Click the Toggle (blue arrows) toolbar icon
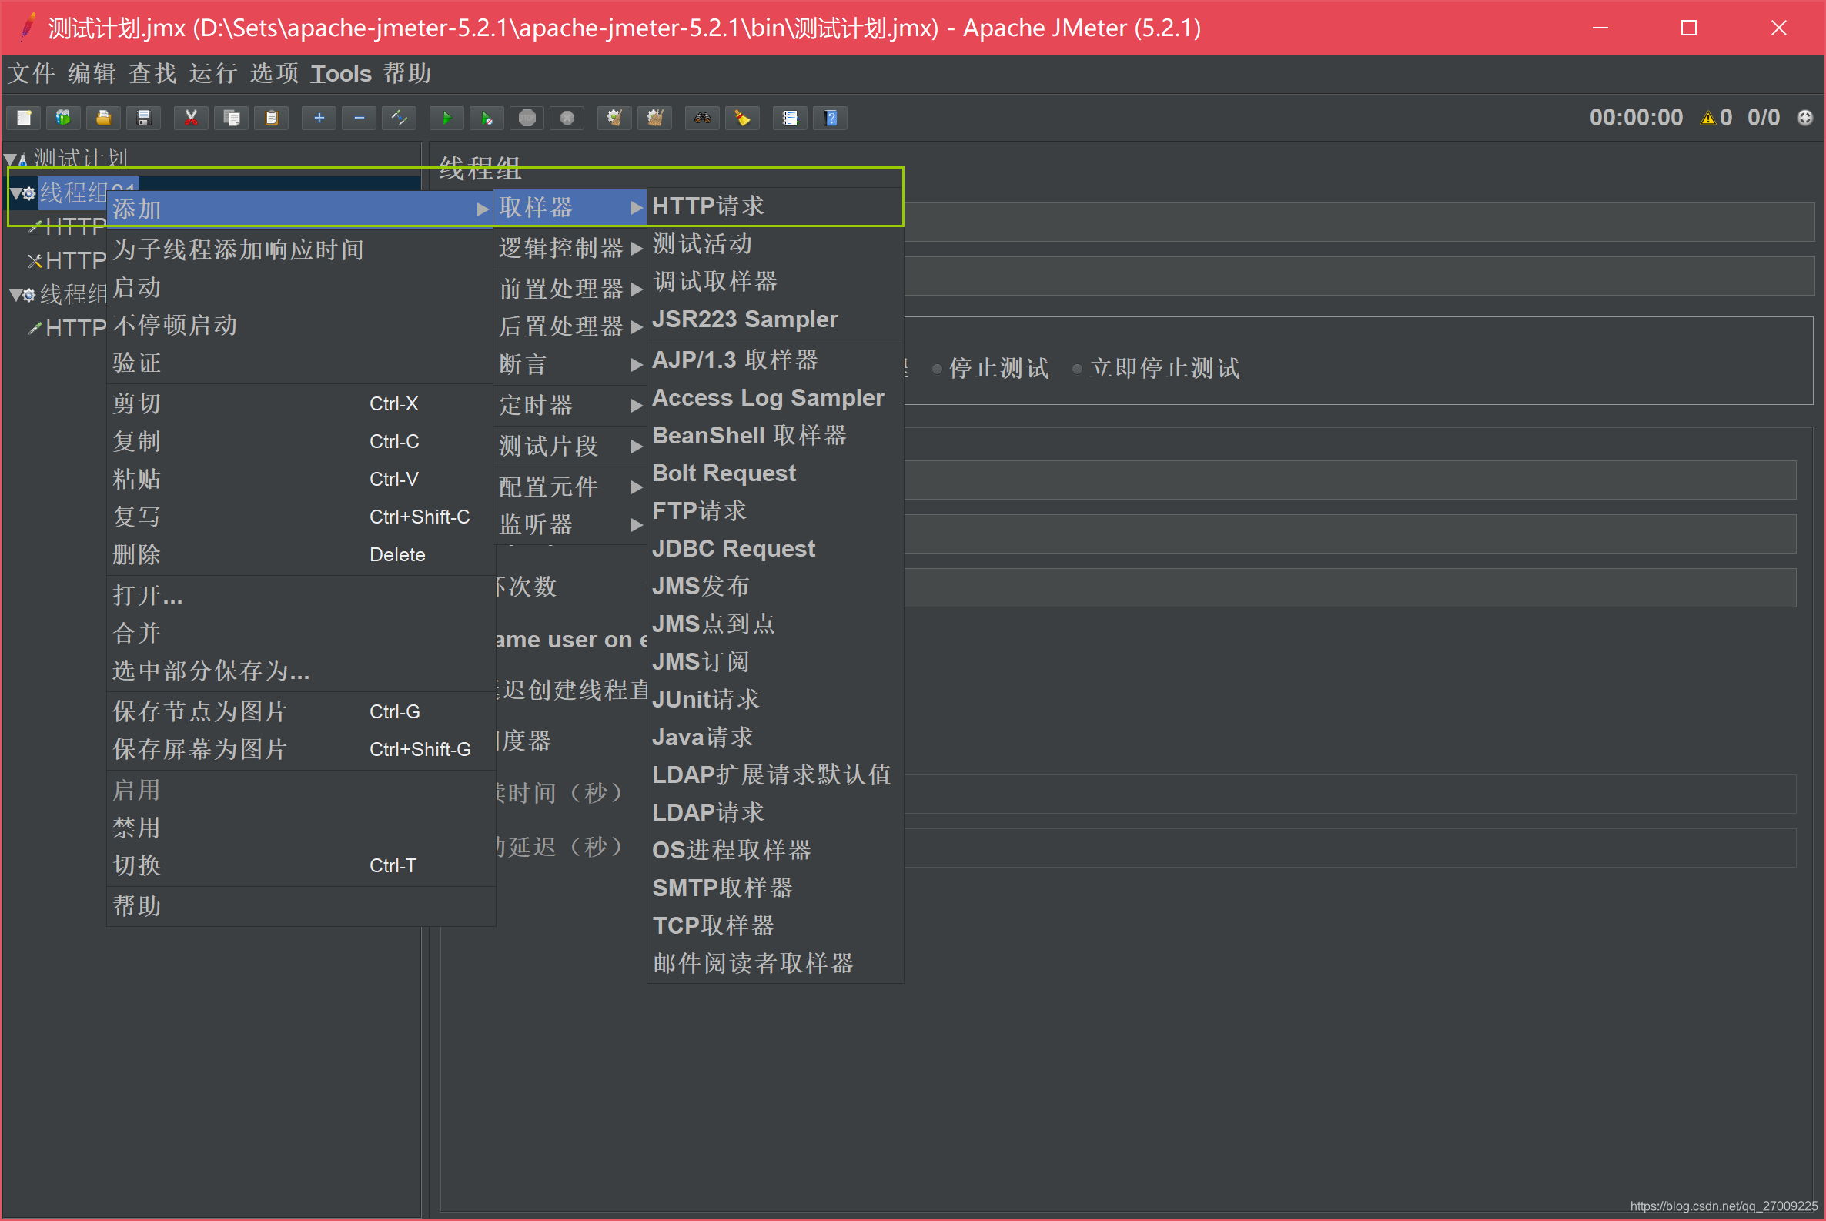 (400, 119)
